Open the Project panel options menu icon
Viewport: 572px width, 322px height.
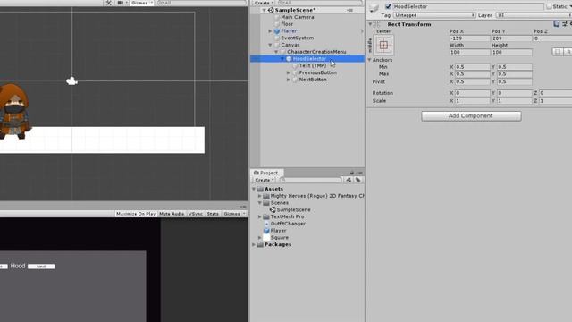[359, 173]
